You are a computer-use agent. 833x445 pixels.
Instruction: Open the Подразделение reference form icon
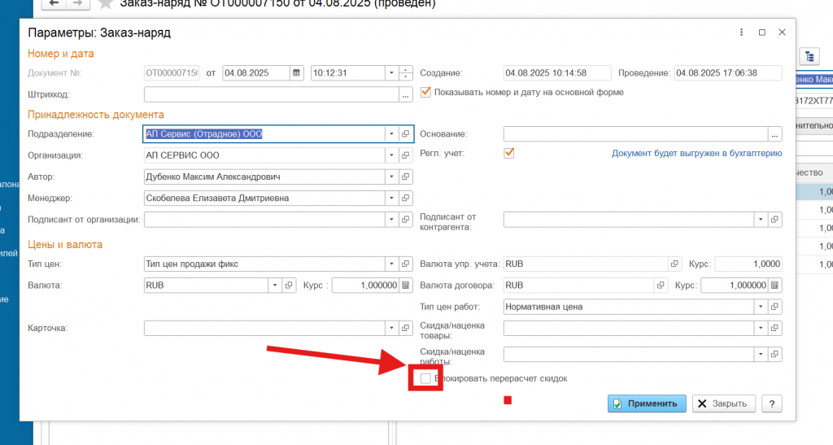406,133
